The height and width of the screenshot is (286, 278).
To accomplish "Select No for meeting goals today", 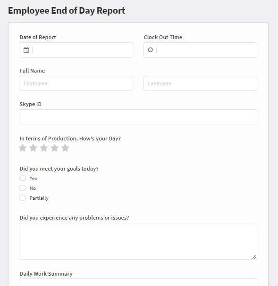I will pos(23,188).
